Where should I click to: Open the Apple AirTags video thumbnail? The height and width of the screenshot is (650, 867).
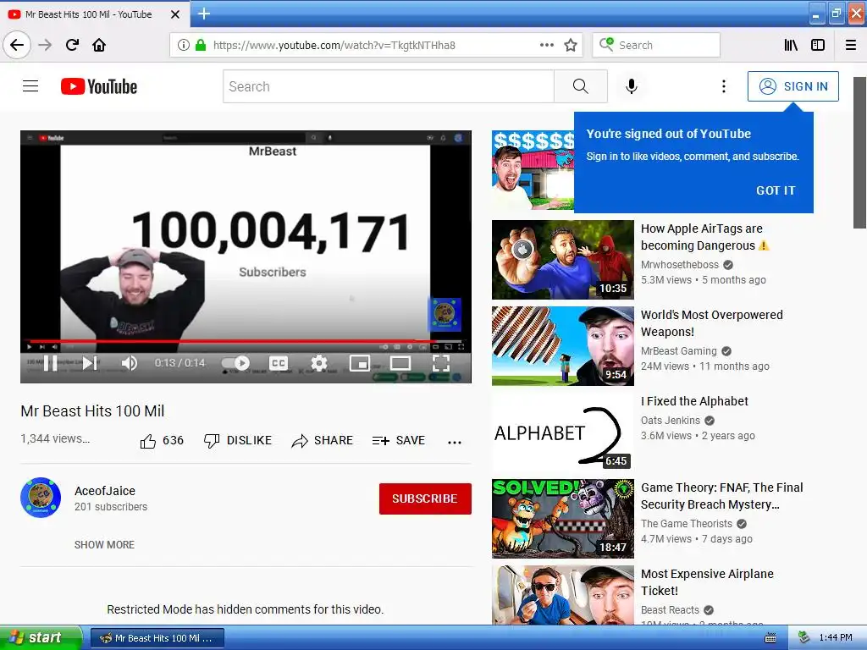tap(563, 260)
